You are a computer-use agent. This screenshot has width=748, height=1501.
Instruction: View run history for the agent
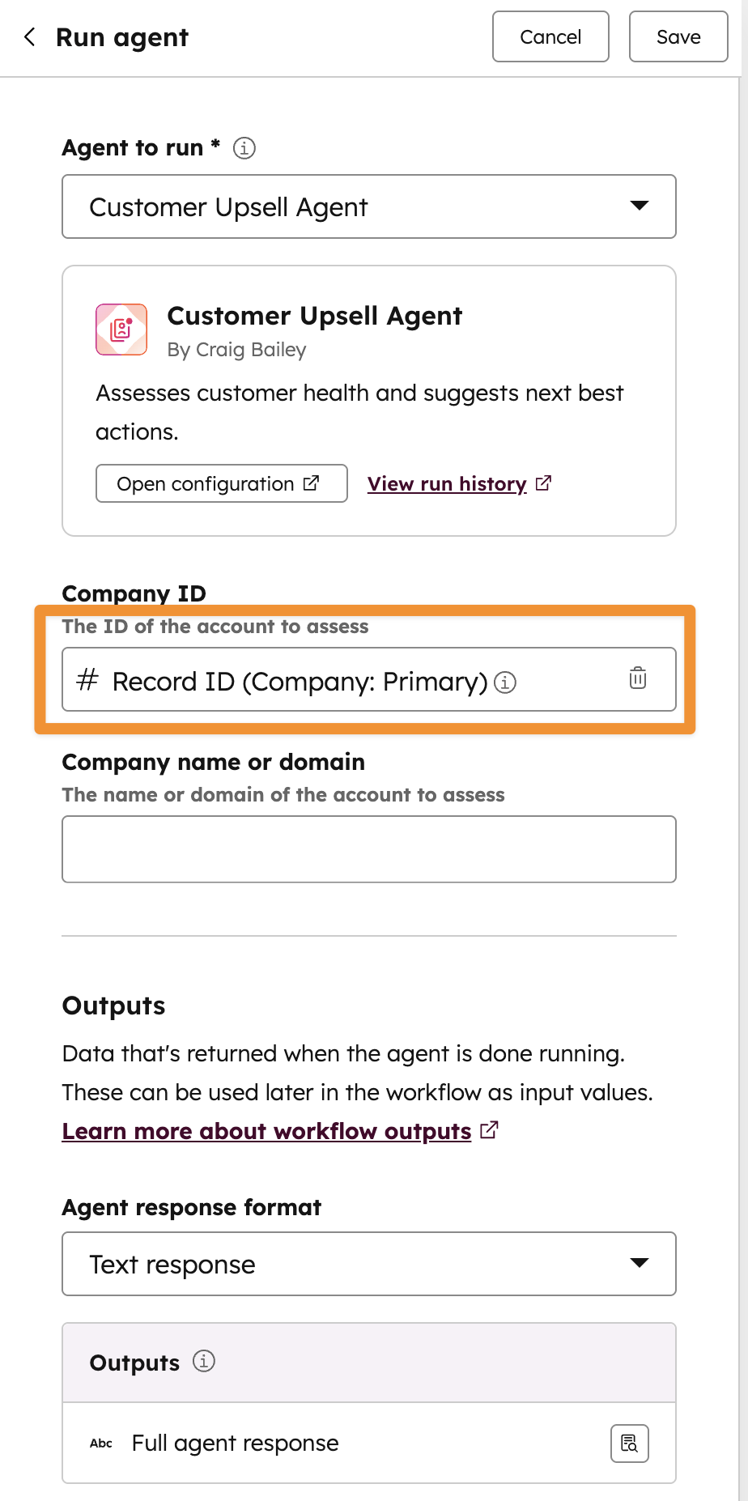[x=447, y=483]
